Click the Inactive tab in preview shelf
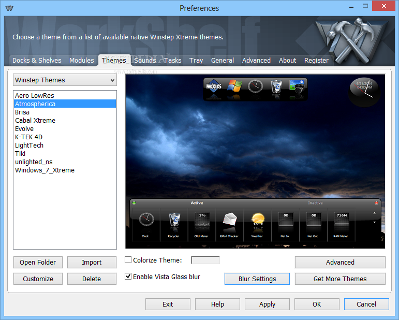The image size is (399, 320). [315, 203]
